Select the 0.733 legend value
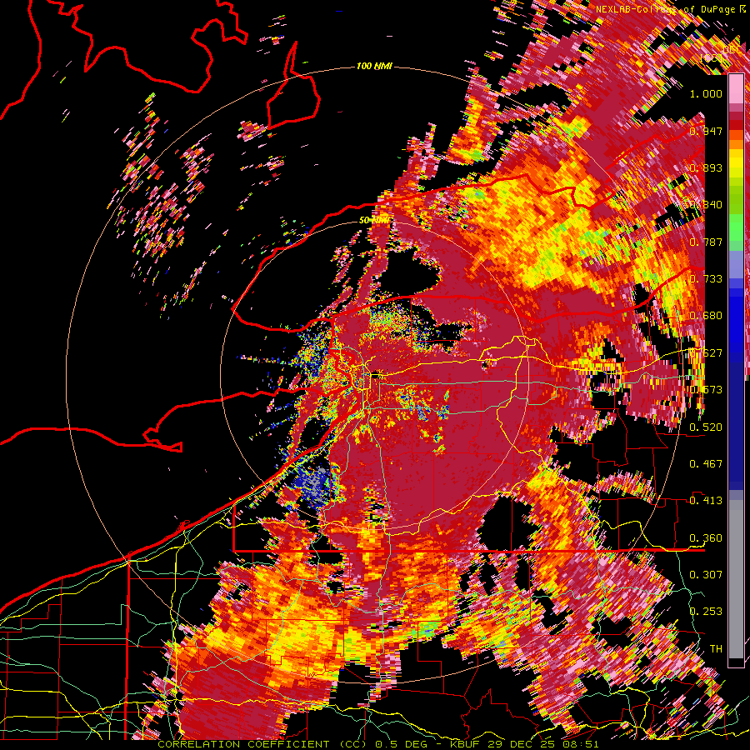Viewport: 750px width, 750px height. coord(706,279)
